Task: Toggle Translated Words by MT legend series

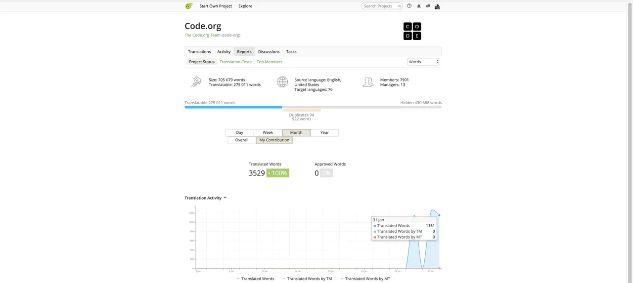Action: coord(365,279)
